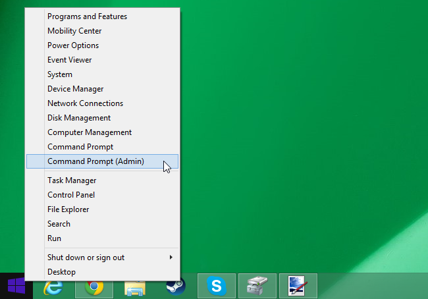Launch File Explorer from the menu
Screen dimensions: 428x299
coord(102,209)
